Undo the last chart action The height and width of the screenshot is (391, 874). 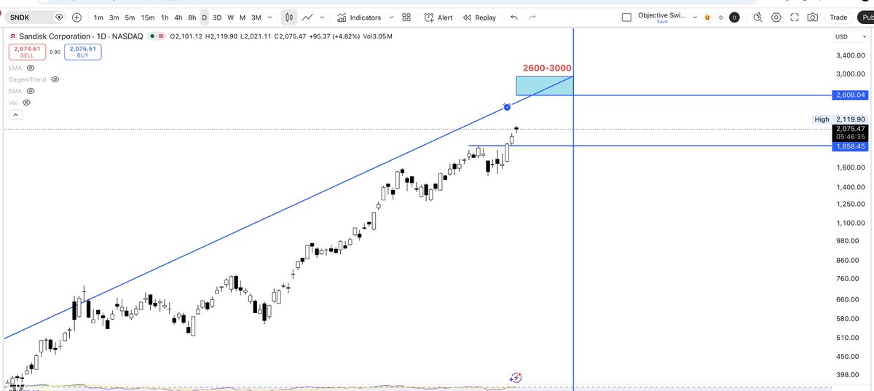(515, 17)
